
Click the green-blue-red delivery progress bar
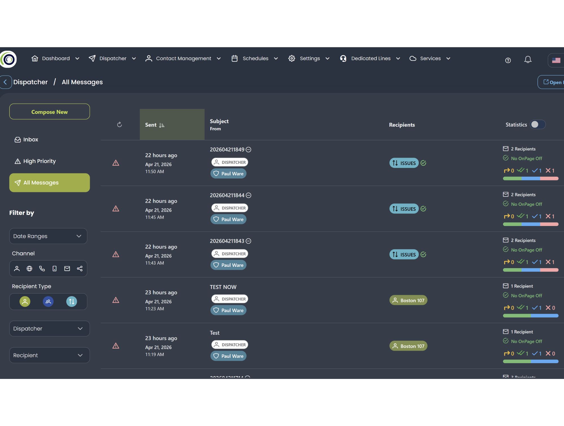pos(530,178)
